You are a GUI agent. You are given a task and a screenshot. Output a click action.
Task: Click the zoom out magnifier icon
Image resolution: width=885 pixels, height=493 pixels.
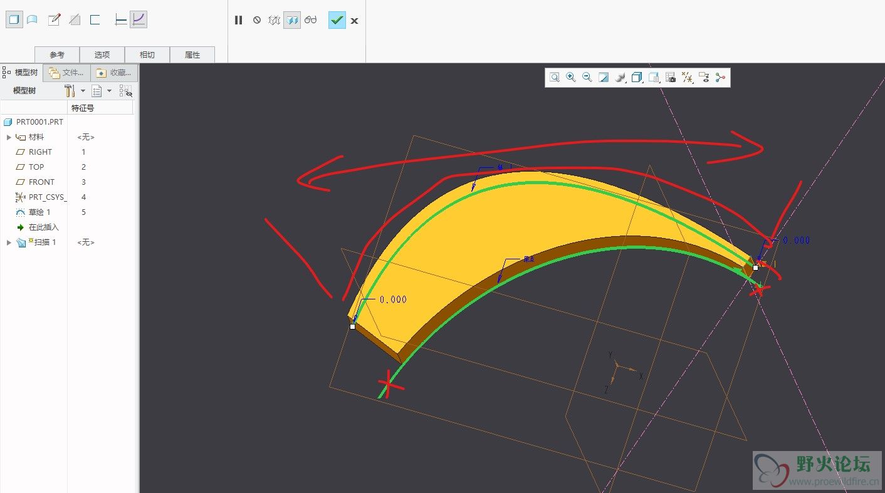[587, 78]
